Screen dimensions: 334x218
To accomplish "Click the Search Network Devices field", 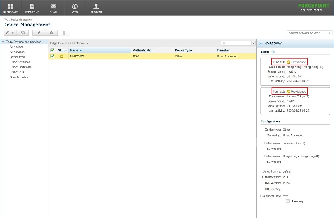I will pyautogui.click(x=307, y=33).
